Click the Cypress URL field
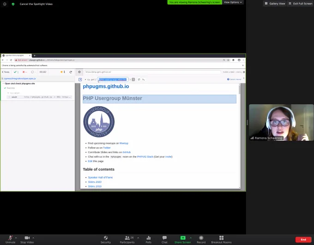This screenshot has height=245, width=314. 152,72
